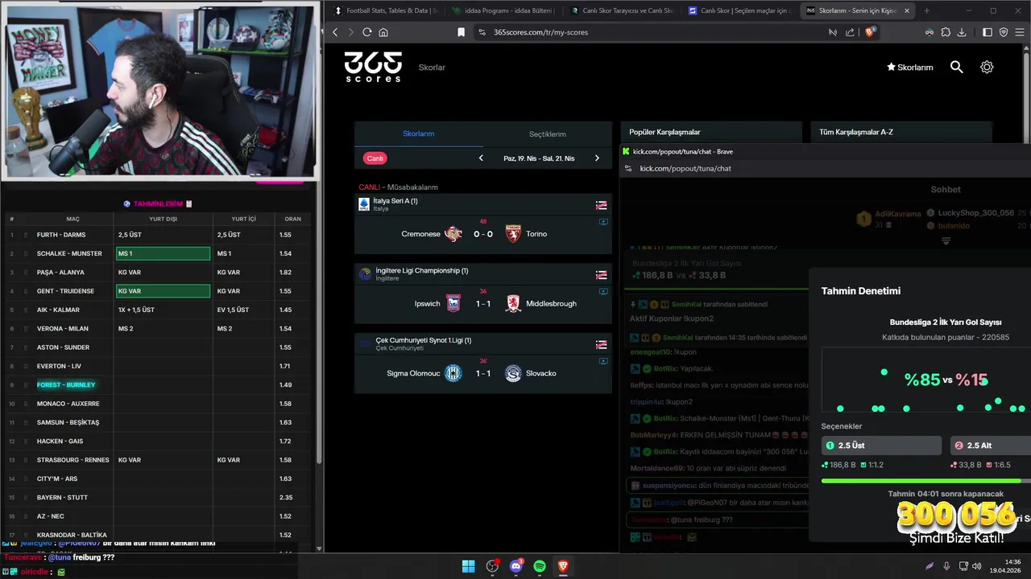Go back using the browser back arrow
This screenshot has width=1031, height=579.
335,32
